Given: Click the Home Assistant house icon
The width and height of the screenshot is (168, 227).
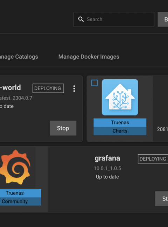Looking at the screenshot, I should click(120, 97).
